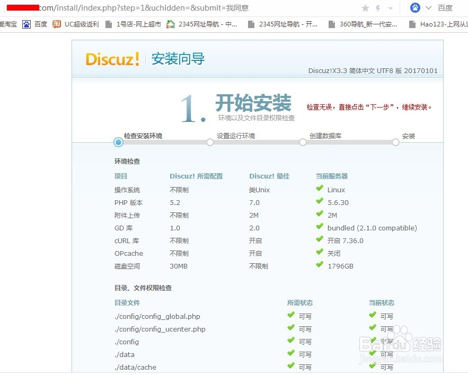Click the address bar URL text
This screenshot has height=375, width=468.
coord(144,8)
